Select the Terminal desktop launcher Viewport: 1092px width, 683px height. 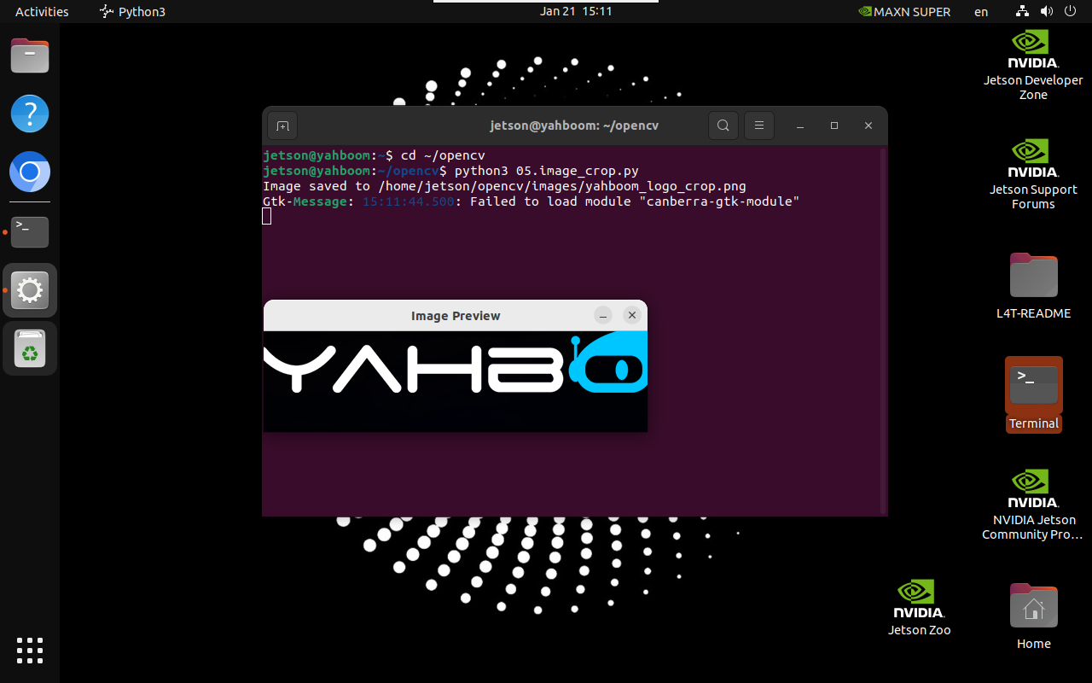coord(1034,394)
